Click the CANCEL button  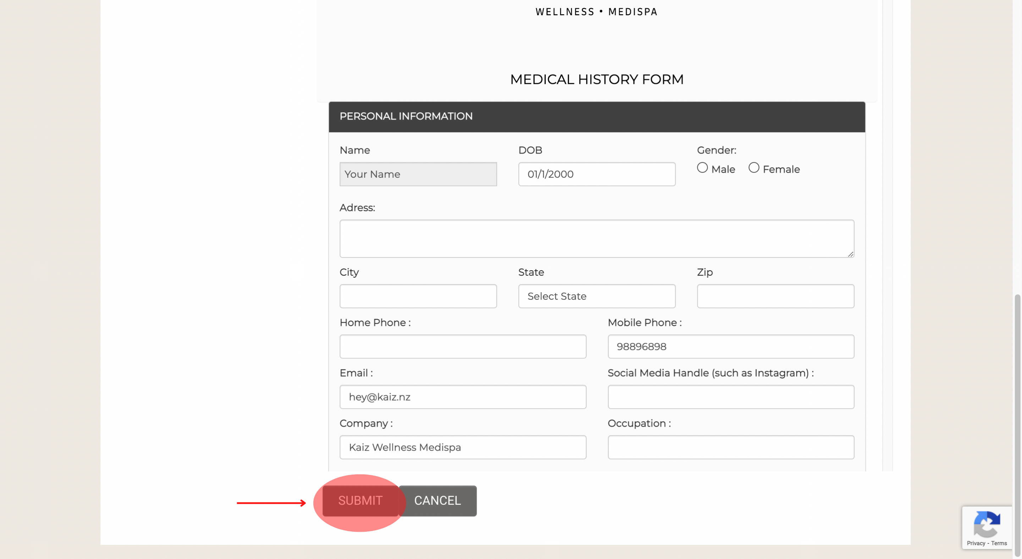tap(438, 501)
